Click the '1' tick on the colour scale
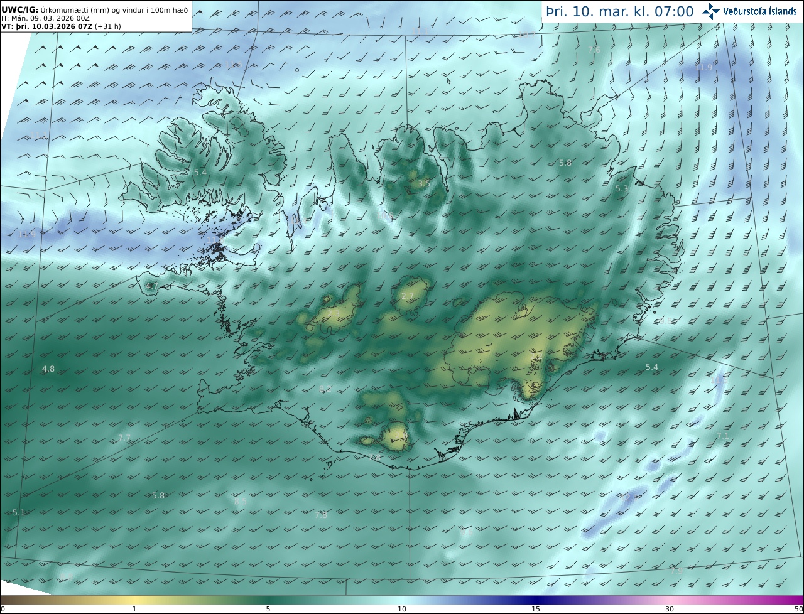Image resolution: width=804 pixels, height=614 pixels. [x=134, y=609]
